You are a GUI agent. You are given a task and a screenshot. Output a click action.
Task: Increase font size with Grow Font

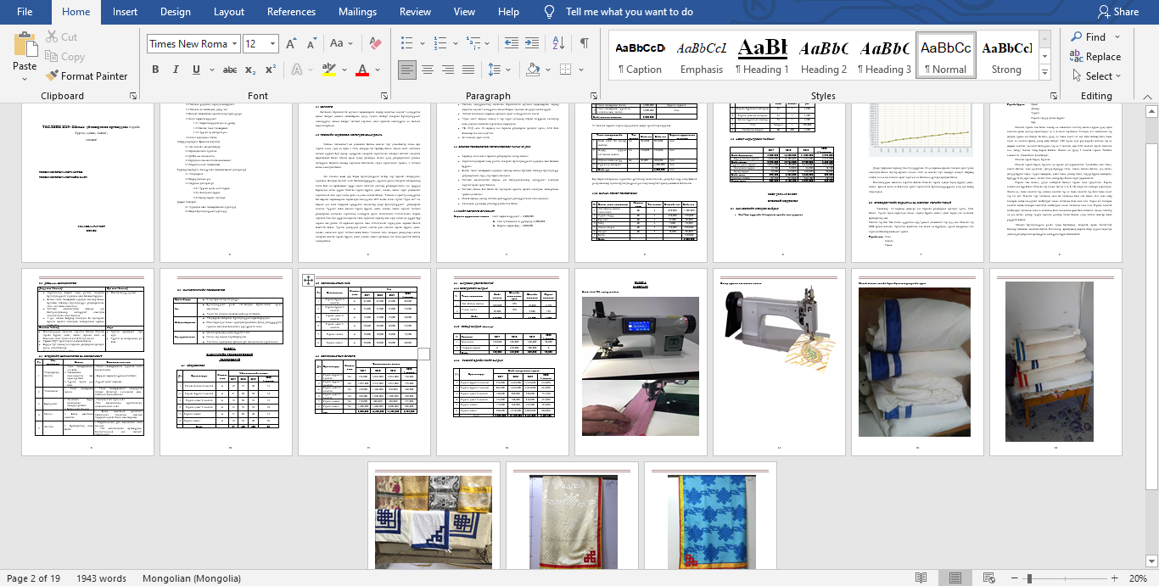tap(291, 43)
